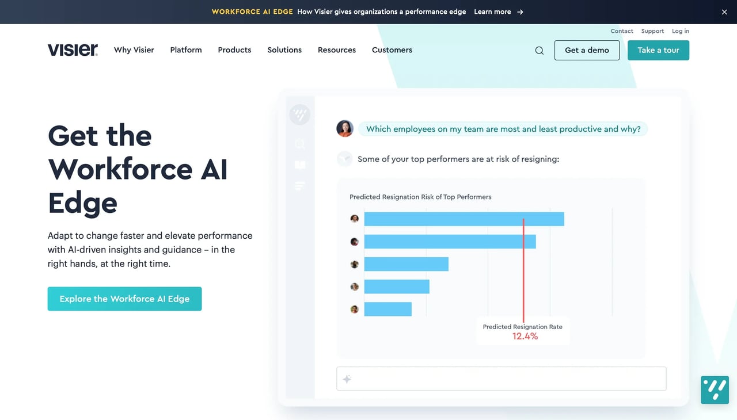
Task: Open the Visier chat widget icon
Action: pyautogui.click(x=715, y=390)
